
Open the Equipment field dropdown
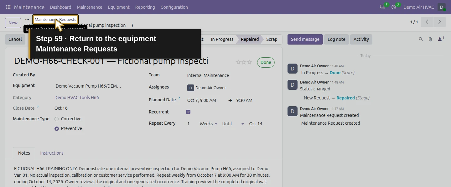pyautogui.click(x=88, y=86)
